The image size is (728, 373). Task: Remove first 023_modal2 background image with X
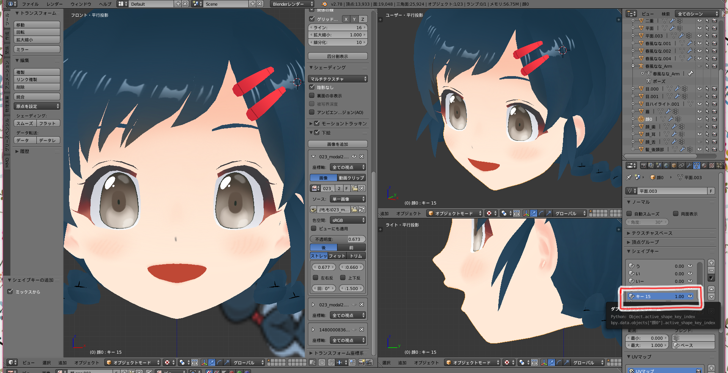tap(362, 156)
